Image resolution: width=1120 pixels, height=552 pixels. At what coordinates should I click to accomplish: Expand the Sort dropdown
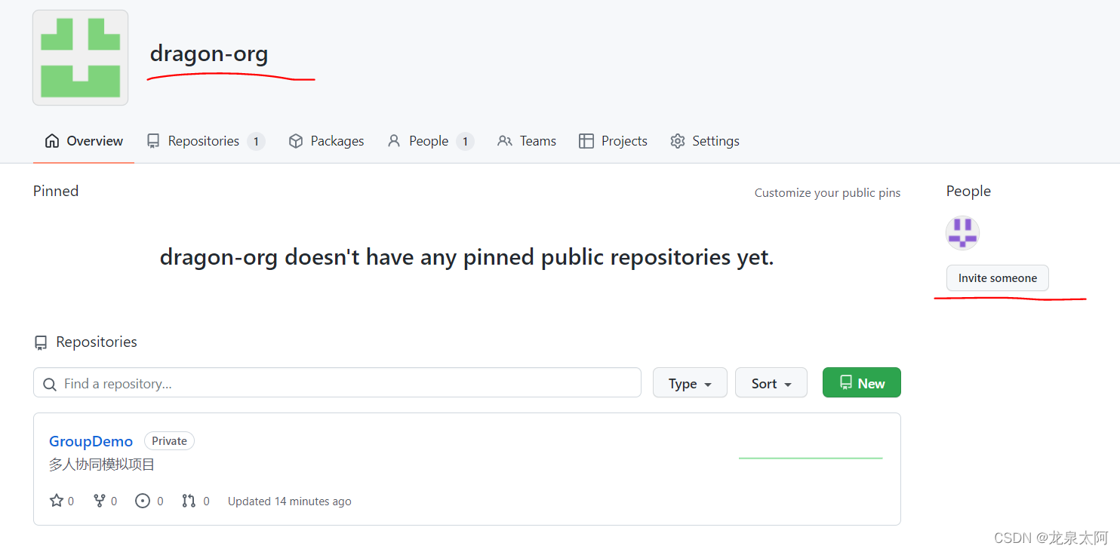[x=771, y=383]
